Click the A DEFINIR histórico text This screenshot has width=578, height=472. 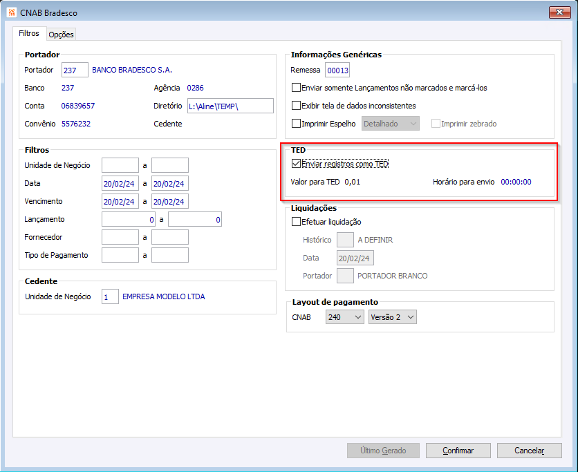[375, 240]
